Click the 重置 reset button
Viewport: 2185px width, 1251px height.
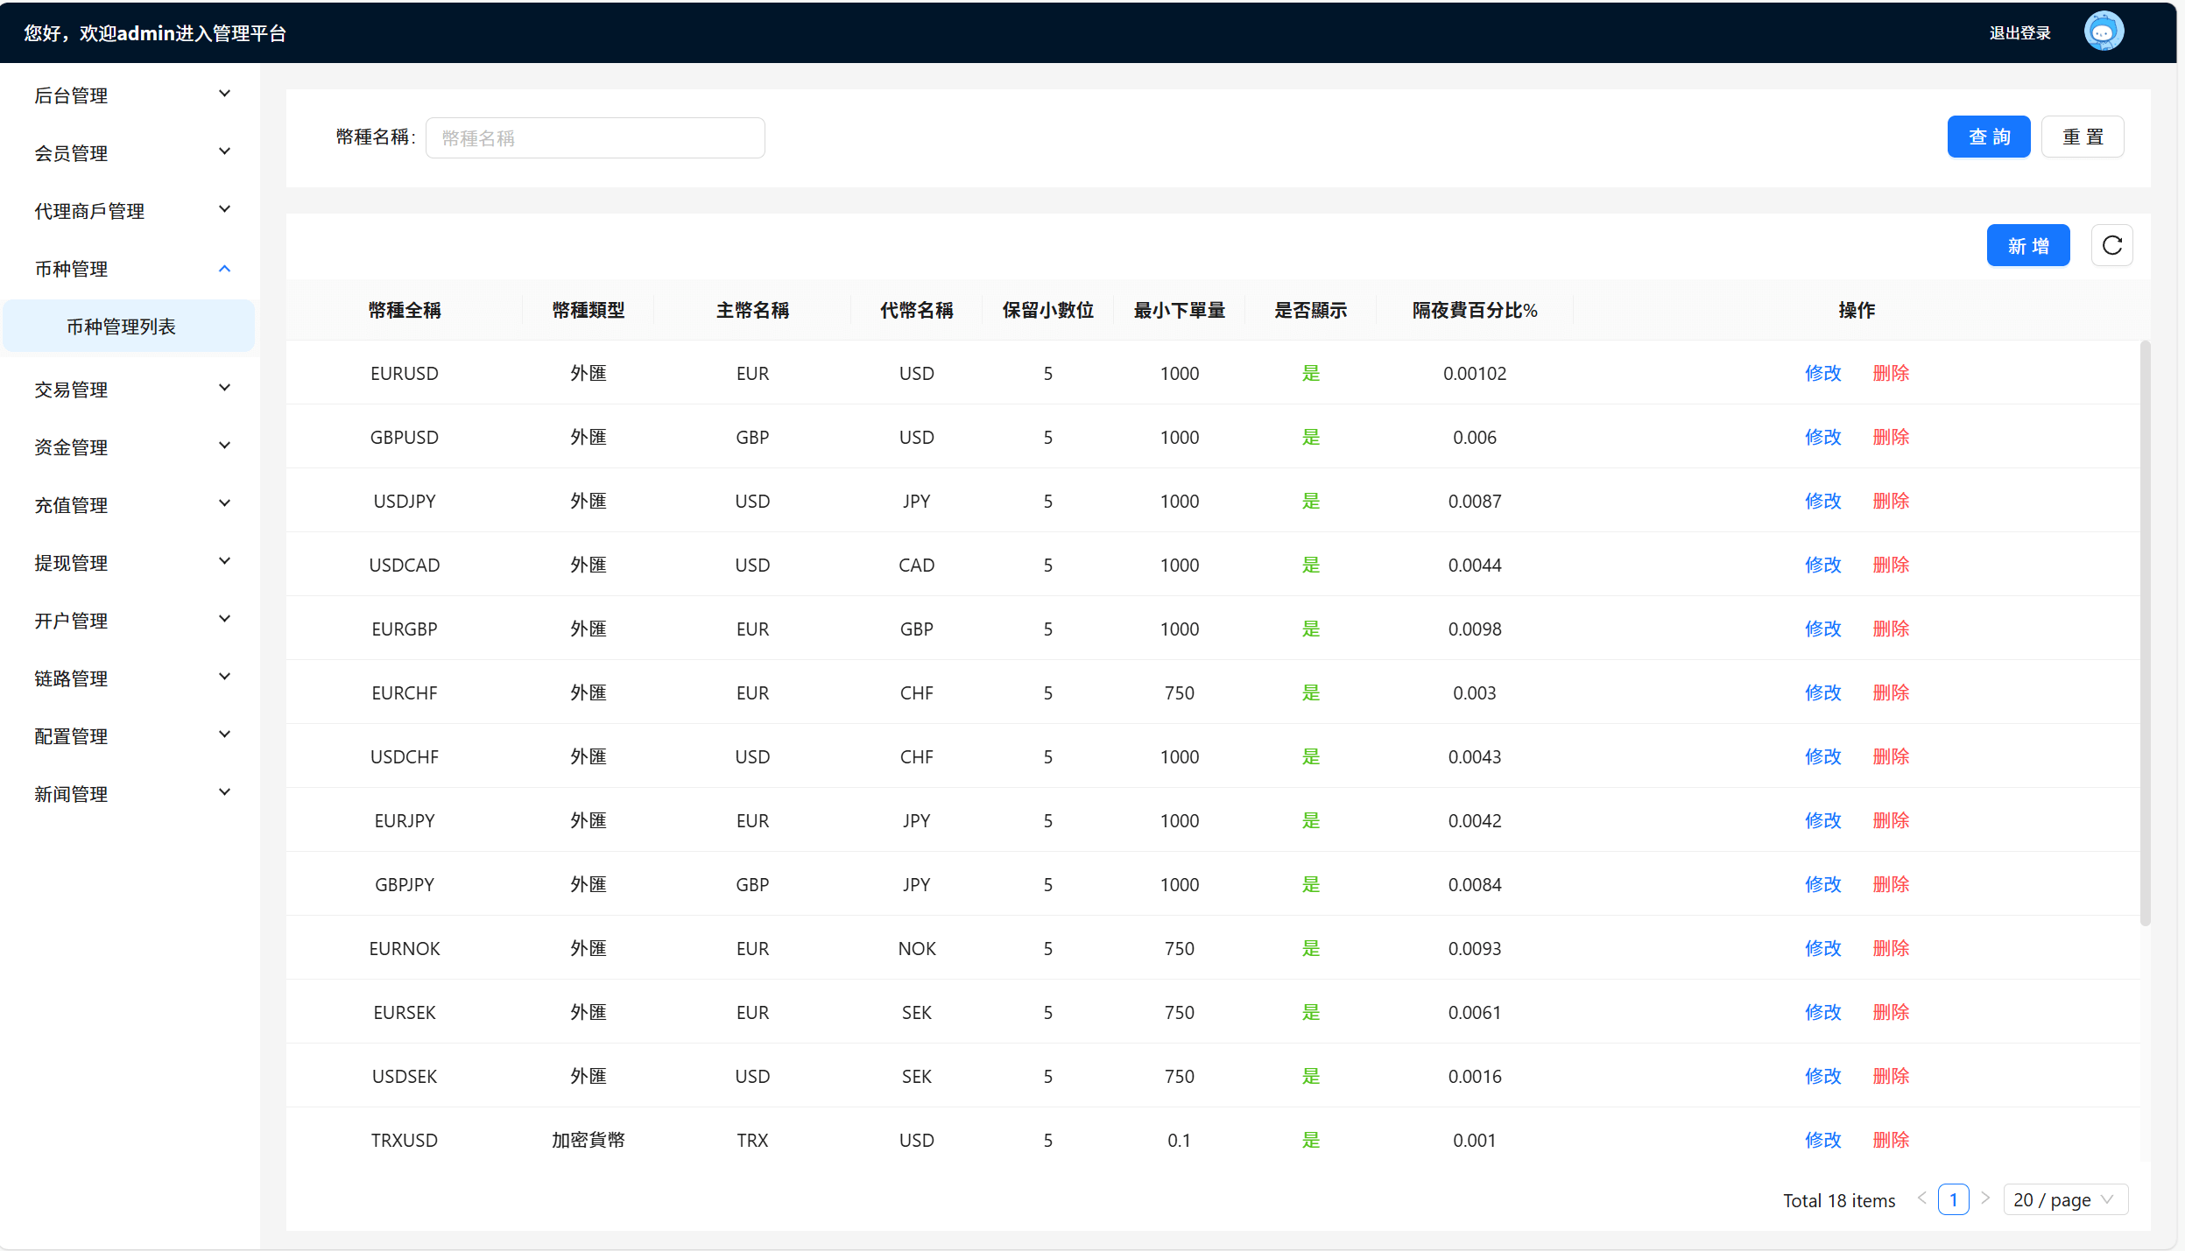click(2082, 137)
